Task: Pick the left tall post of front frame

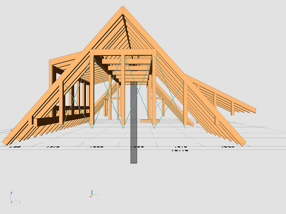Action: (92, 89)
